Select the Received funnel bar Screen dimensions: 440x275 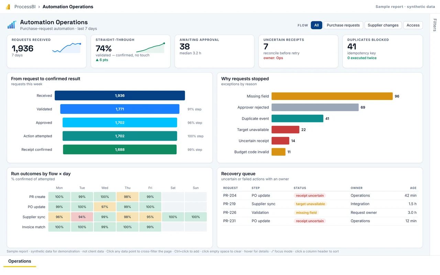click(x=120, y=96)
